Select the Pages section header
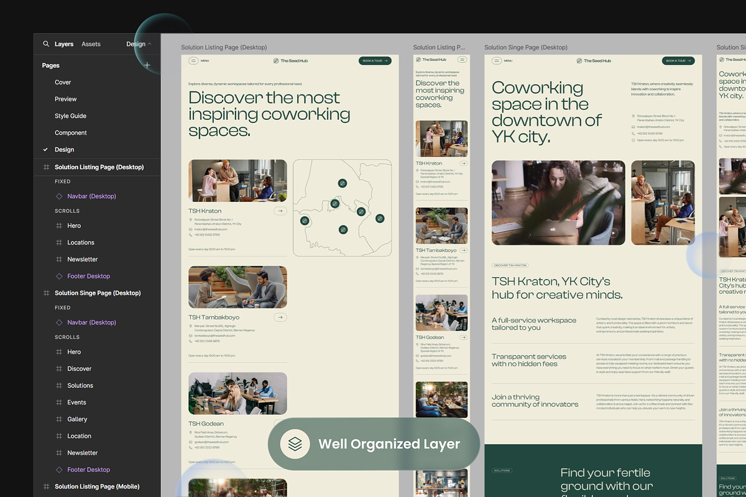Viewport: 746px width, 497px height. (51, 65)
